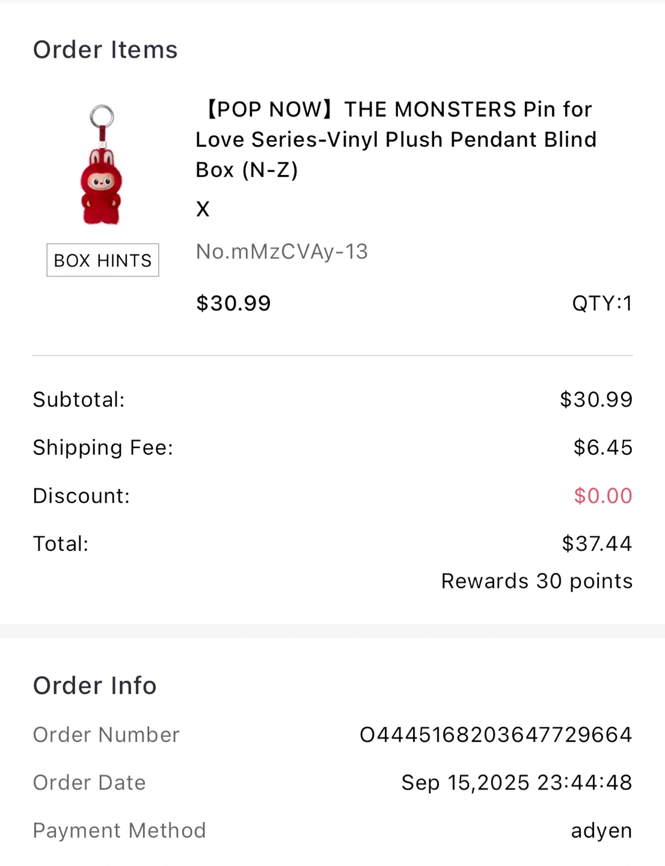The height and width of the screenshot is (866, 665).
Task: Tap the Rewards 30 points text
Action: 536,581
